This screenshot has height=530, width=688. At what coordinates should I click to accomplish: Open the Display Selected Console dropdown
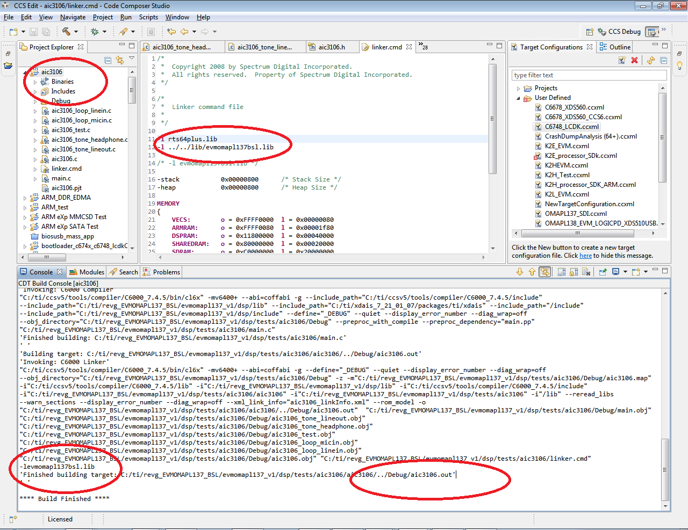(625, 272)
